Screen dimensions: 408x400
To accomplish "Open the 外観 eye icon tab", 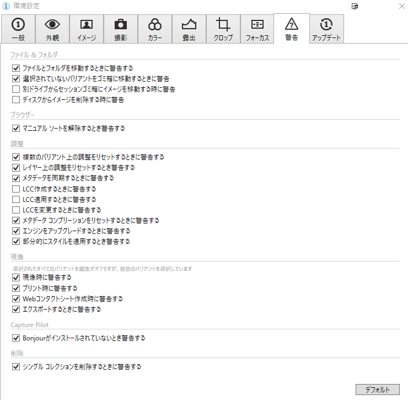I will [52, 29].
